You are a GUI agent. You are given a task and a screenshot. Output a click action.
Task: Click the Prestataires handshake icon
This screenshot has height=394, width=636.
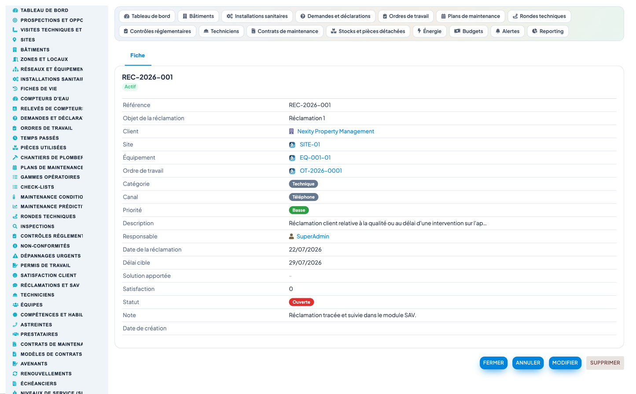coord(15,335)
